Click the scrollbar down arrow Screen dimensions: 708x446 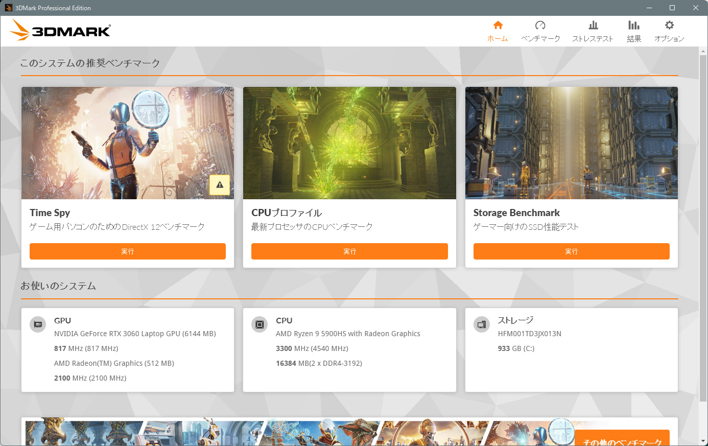703,441
